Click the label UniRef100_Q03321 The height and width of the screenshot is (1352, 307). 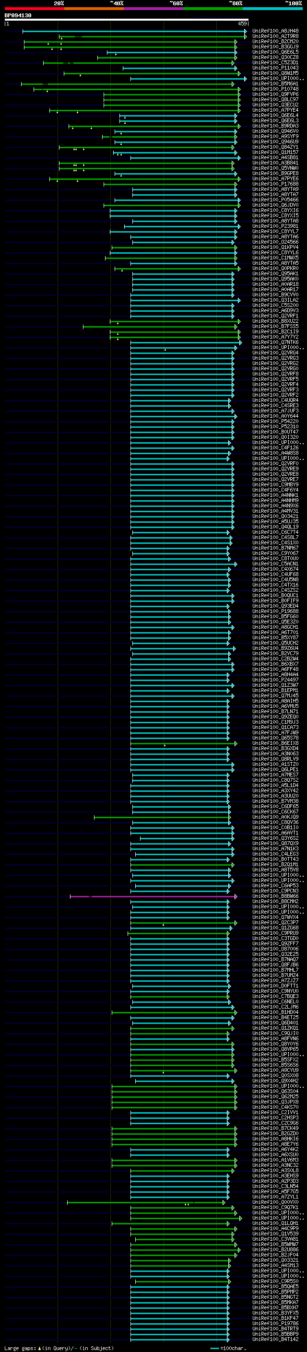tap(275, 1260)
